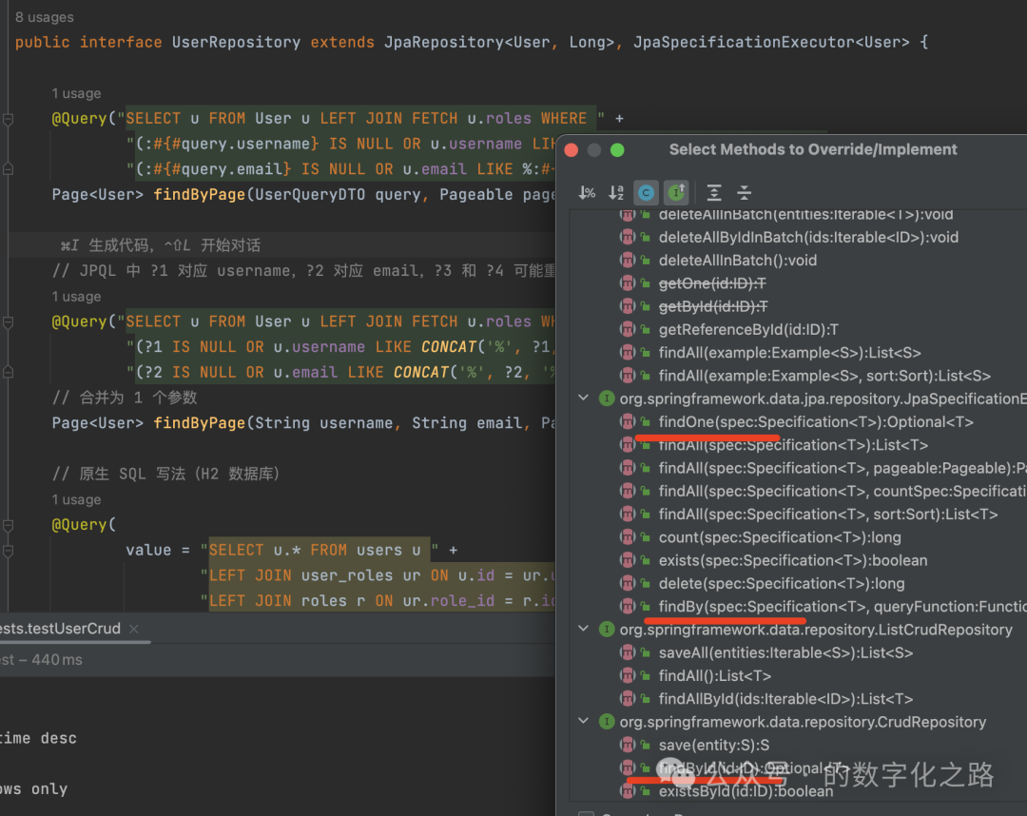Select delete(spec:Specification<T>):long method
Image resolution: width=1027 pixels, height=816 pixels.
point(782,583)
